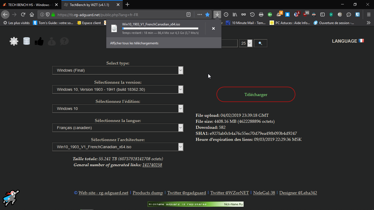Open Designer @Leha342 footer link

[298, 193]
